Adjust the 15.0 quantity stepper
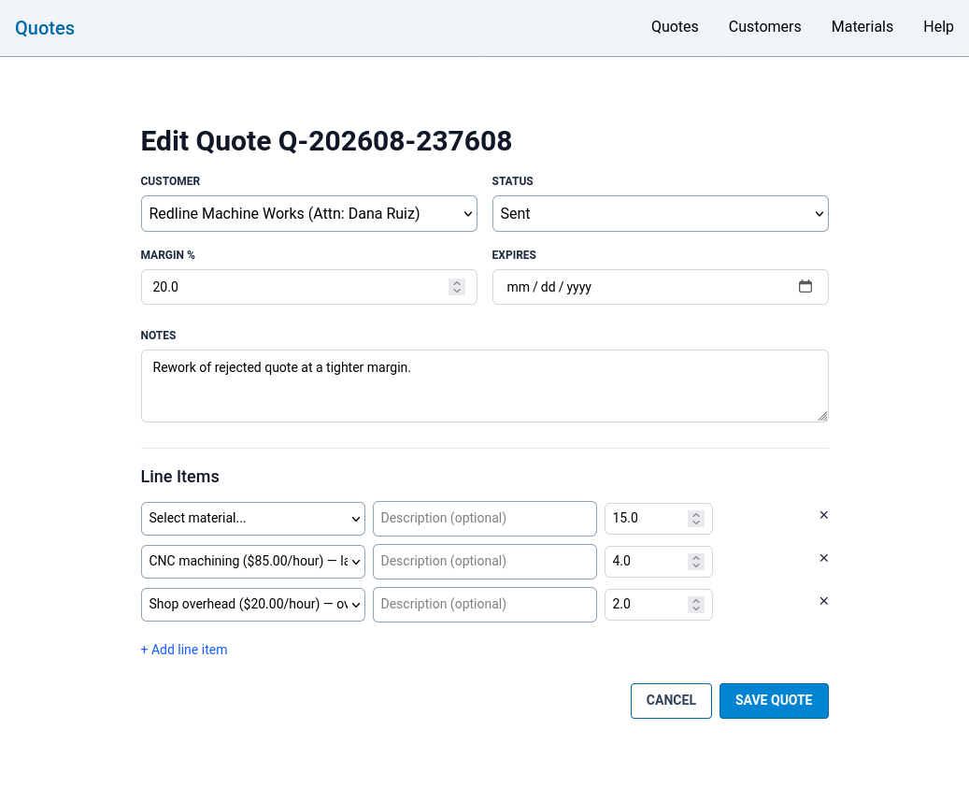 point(696,518)
